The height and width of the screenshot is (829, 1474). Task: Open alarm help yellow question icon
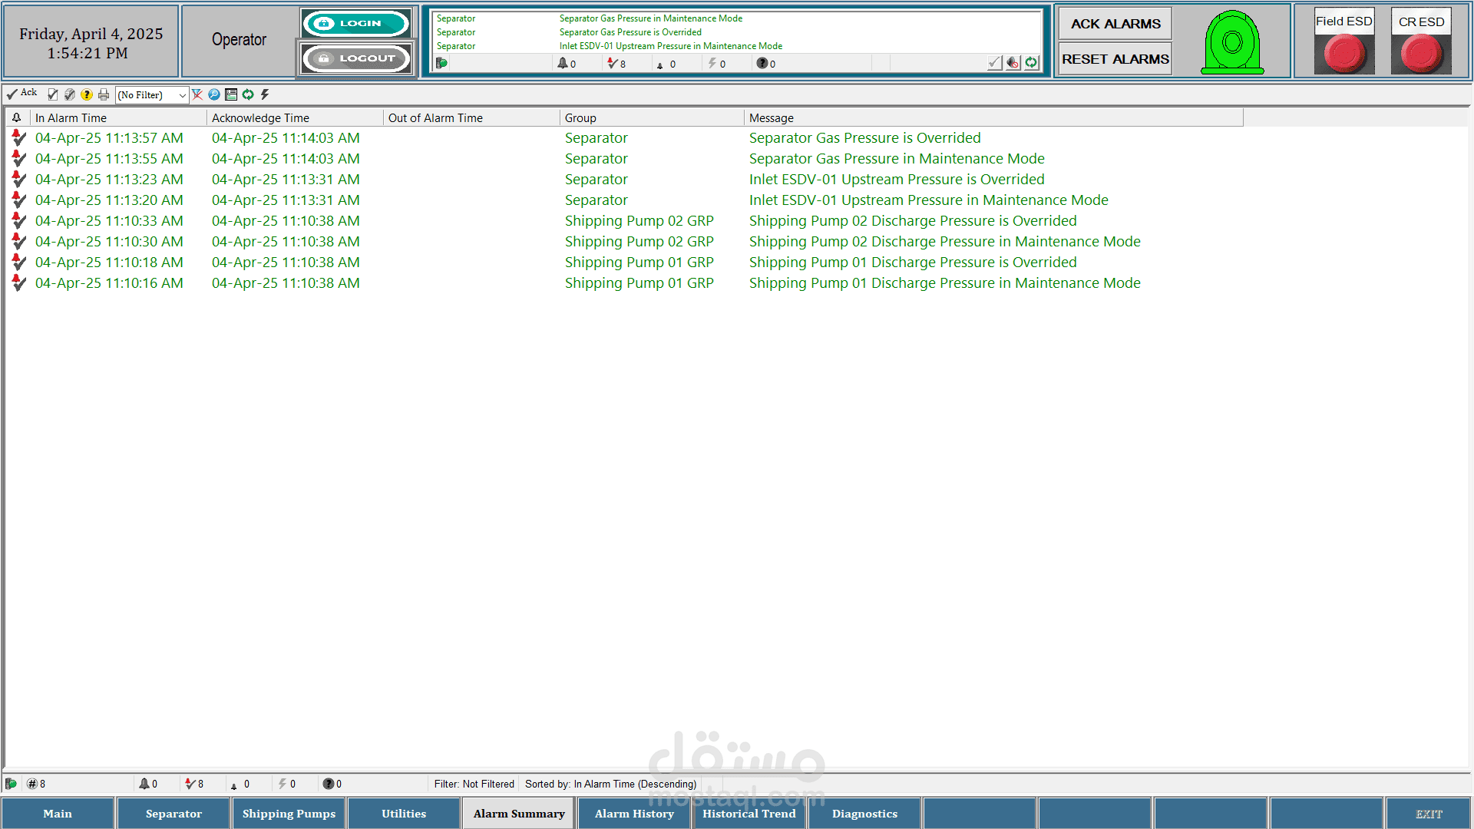(x=87, y=94)
